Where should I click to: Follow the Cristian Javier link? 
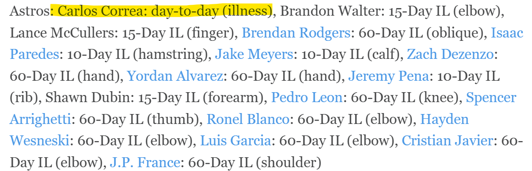point(447,141)
